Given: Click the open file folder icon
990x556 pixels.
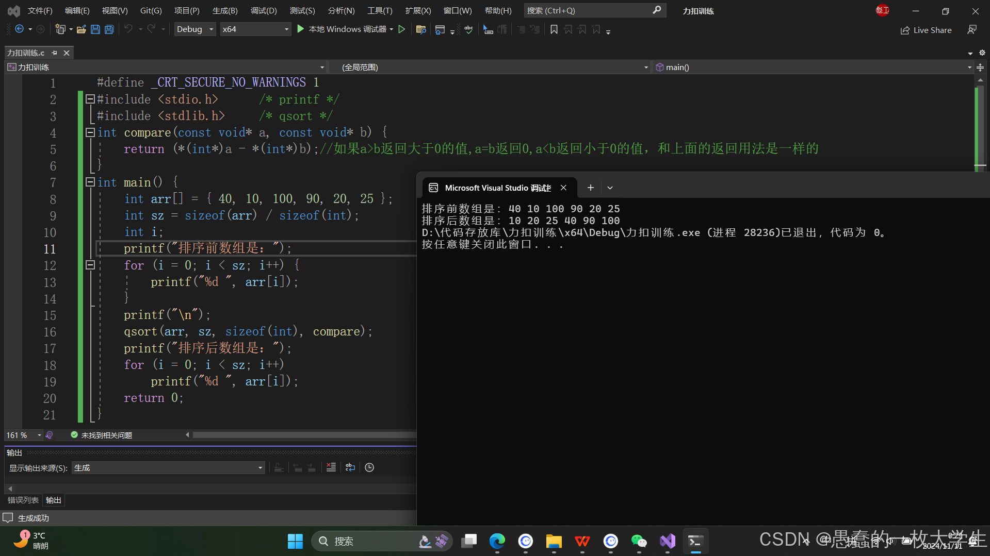Looking at the screenshot, I should coord(81,29).
